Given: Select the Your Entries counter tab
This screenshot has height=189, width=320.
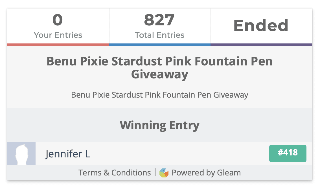Looking at the screenshot, I should (x=58, y=26).
